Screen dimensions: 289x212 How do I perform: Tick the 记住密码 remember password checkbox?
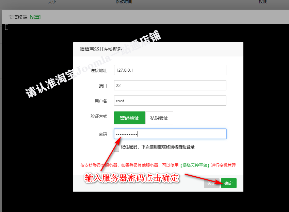116,149
